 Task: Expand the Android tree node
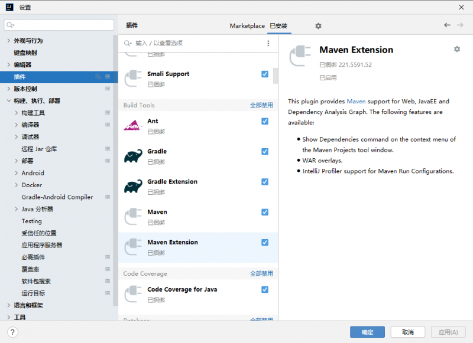[x=17, y=173]
